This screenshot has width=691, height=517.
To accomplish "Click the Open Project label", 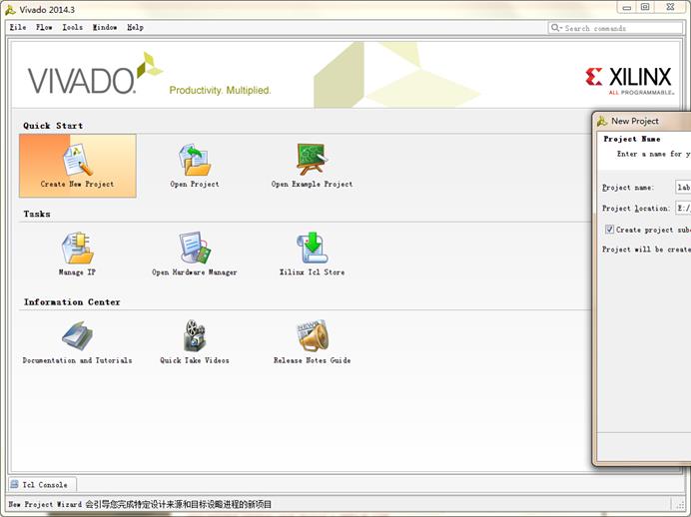I will [x=195, y=184].
